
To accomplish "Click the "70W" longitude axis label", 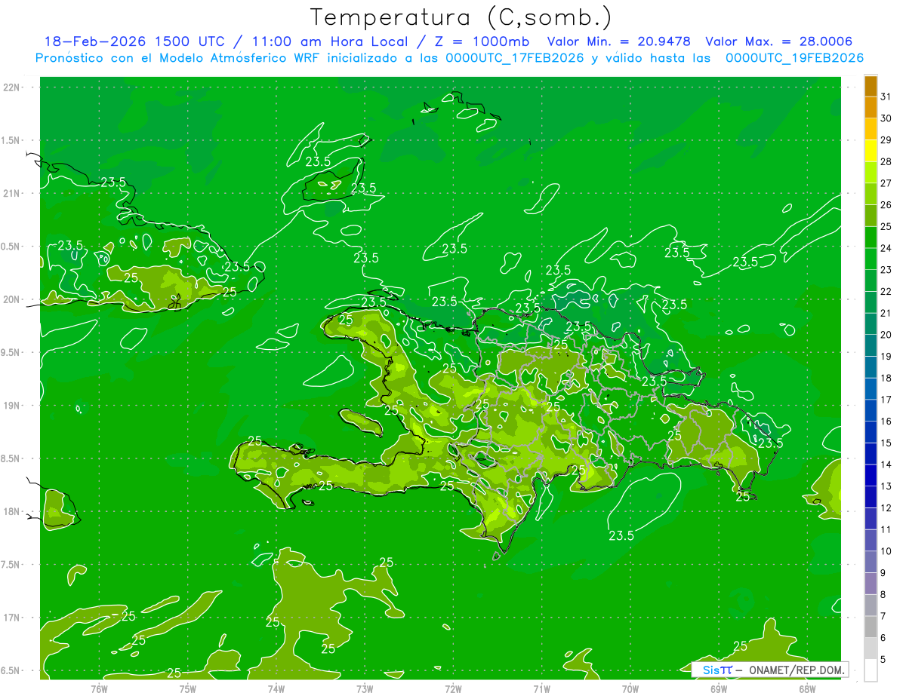I will click(x=630, y=688).
